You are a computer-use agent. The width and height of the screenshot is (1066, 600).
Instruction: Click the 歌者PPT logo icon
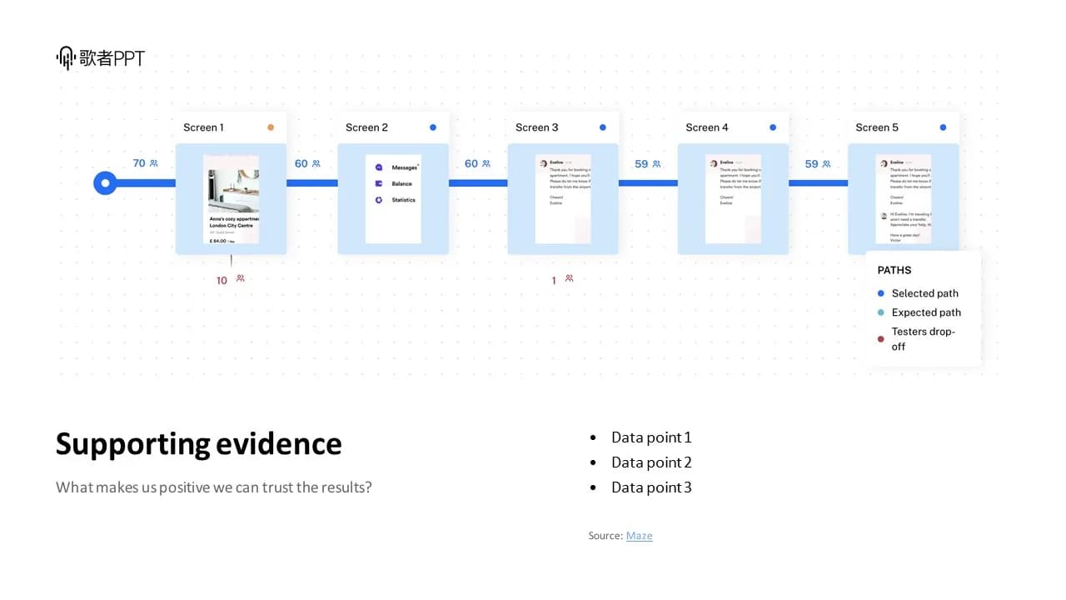pyautogui.click(x=66, y=57)
